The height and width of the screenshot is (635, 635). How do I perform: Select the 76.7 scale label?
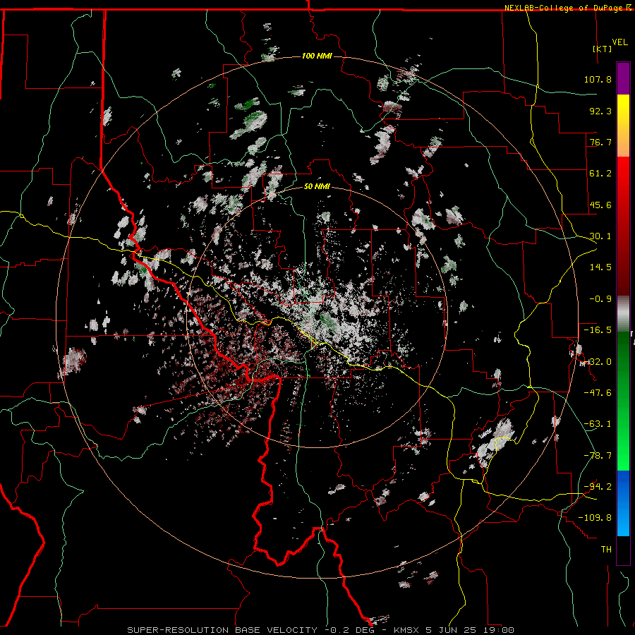tap(600, 142)
